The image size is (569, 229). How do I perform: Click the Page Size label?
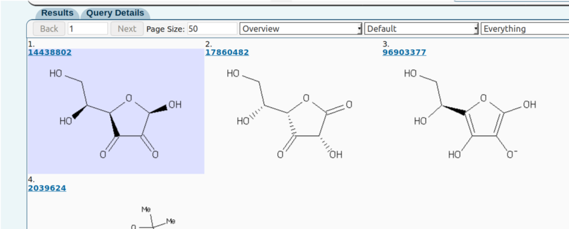(x=166, y=29)
